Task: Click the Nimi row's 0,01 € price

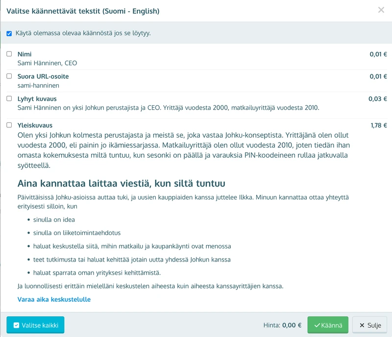Action: (378, 54)
